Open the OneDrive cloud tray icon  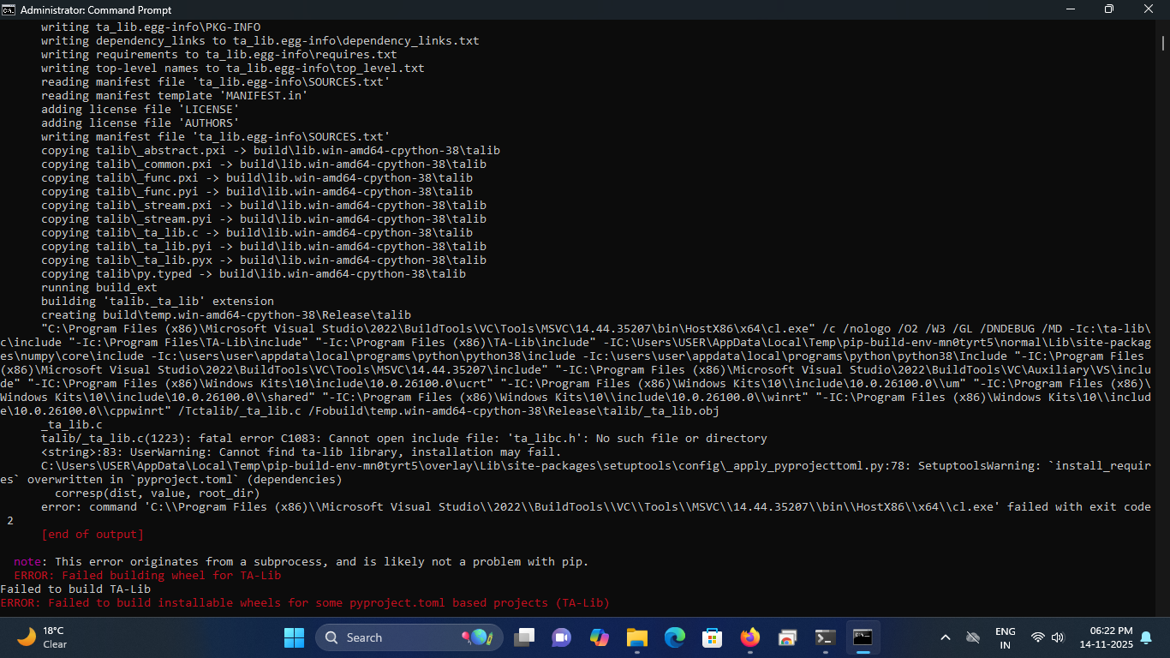[x=973, y=637]
